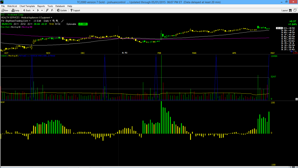Open the Support toolbar button
The width and height of the screenshot is (298, 168).
75,10
